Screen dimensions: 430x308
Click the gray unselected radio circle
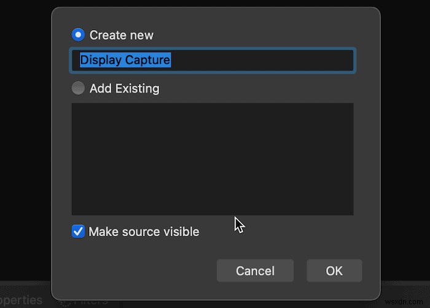[x=78, y=88]
